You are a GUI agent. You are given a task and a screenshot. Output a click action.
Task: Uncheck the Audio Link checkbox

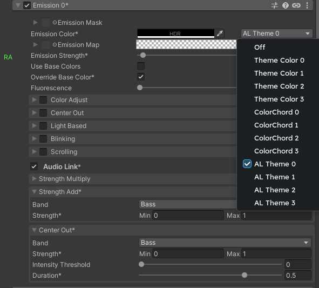point(34,166)
